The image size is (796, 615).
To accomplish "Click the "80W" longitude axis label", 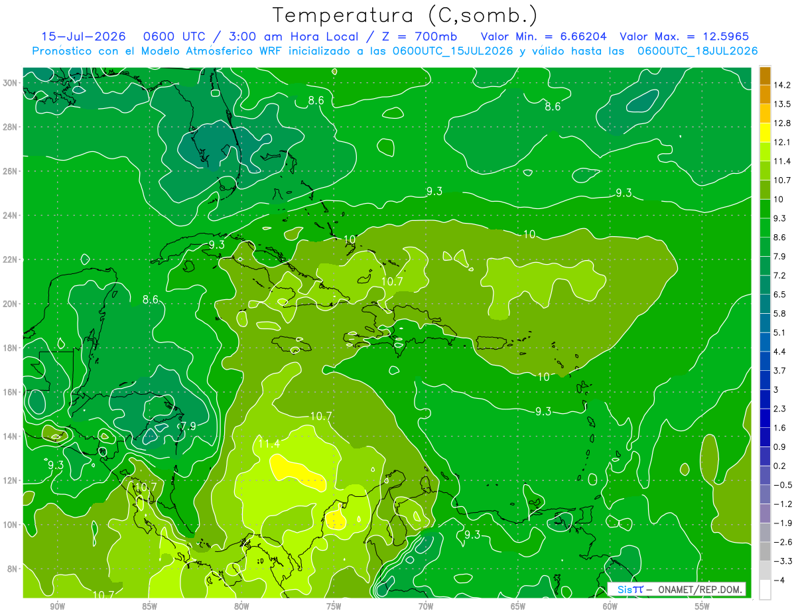I will click(x=241, y=606).
